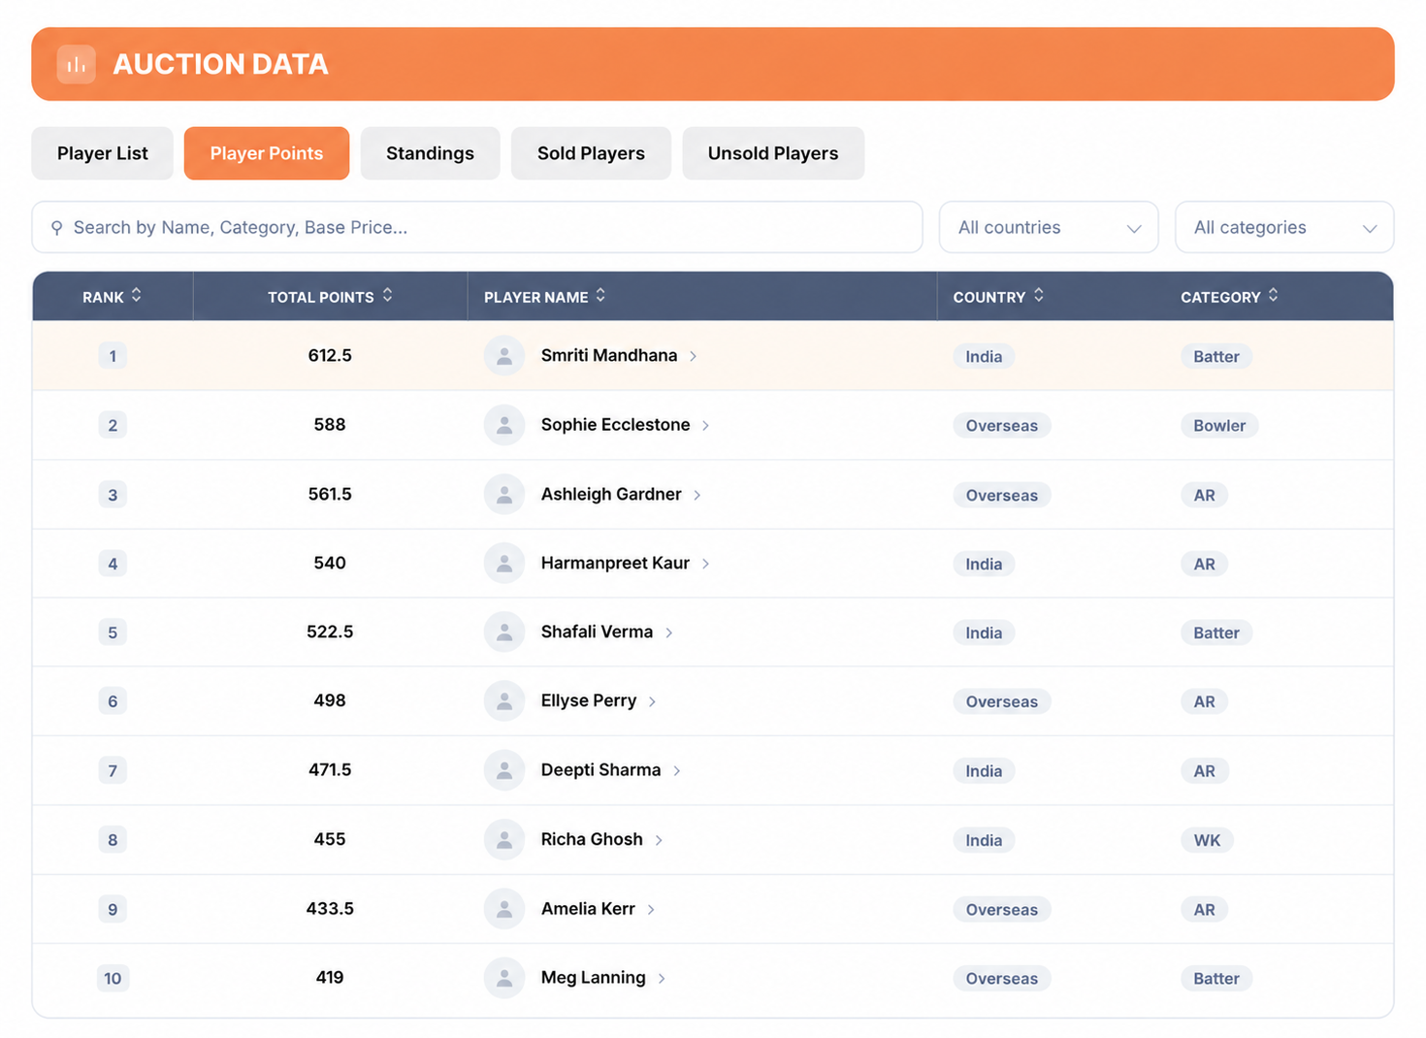Click Harmanpreet Kaur's avatar icon
Screen dimensions: 1426x1038
(x=504, y=564)
